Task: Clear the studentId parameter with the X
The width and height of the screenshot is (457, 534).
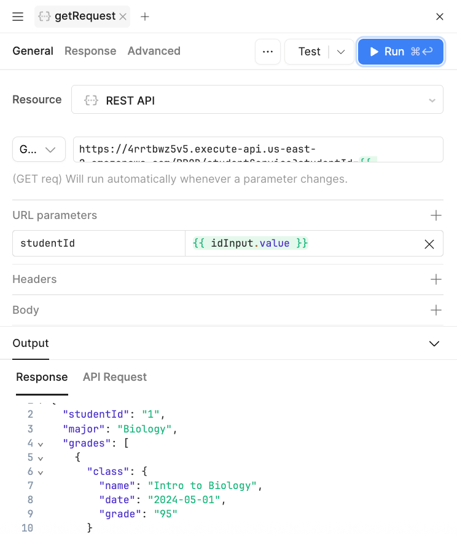Action: (x=429, y=244)
